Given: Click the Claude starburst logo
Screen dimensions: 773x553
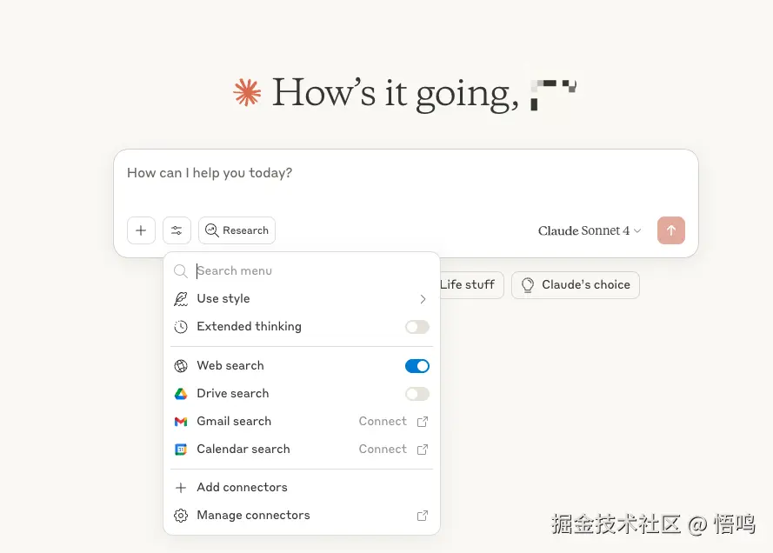Looking at the screenshot, I should (x=247, y=93).
